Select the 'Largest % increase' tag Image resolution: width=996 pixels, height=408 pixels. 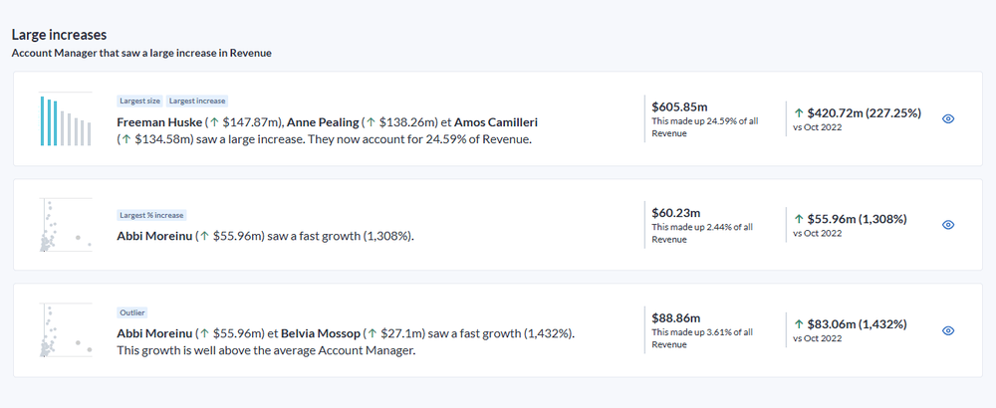pyautogui.click(x=152, y=215)
